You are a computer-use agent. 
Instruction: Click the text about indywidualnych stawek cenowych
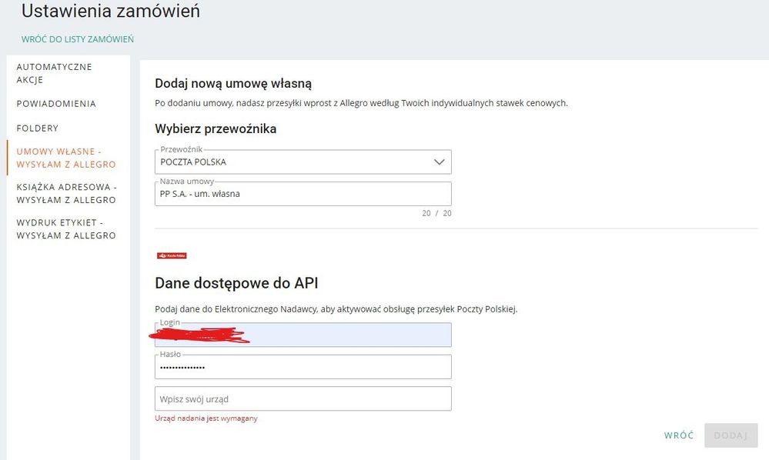click(362, 103)
